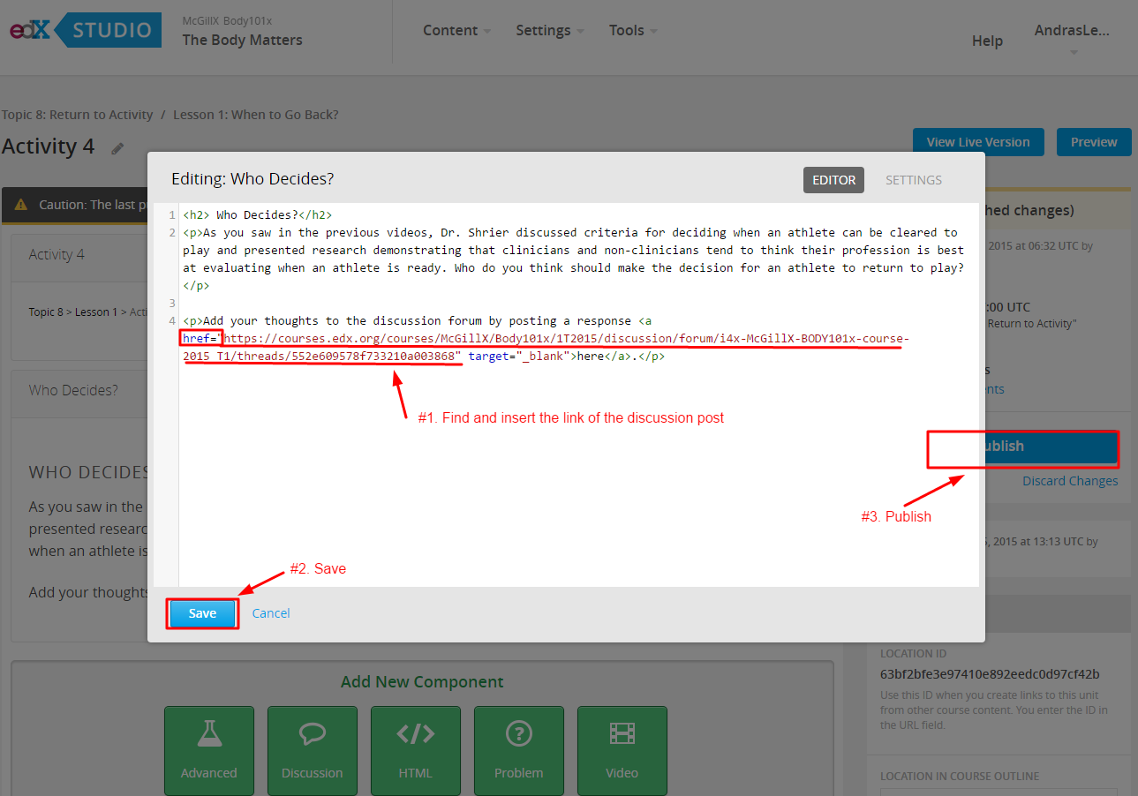Image resolution: width=1138 pixels, height=796 pixels.
Task: Click the Activity 4 page title
Action: point(48,146)
